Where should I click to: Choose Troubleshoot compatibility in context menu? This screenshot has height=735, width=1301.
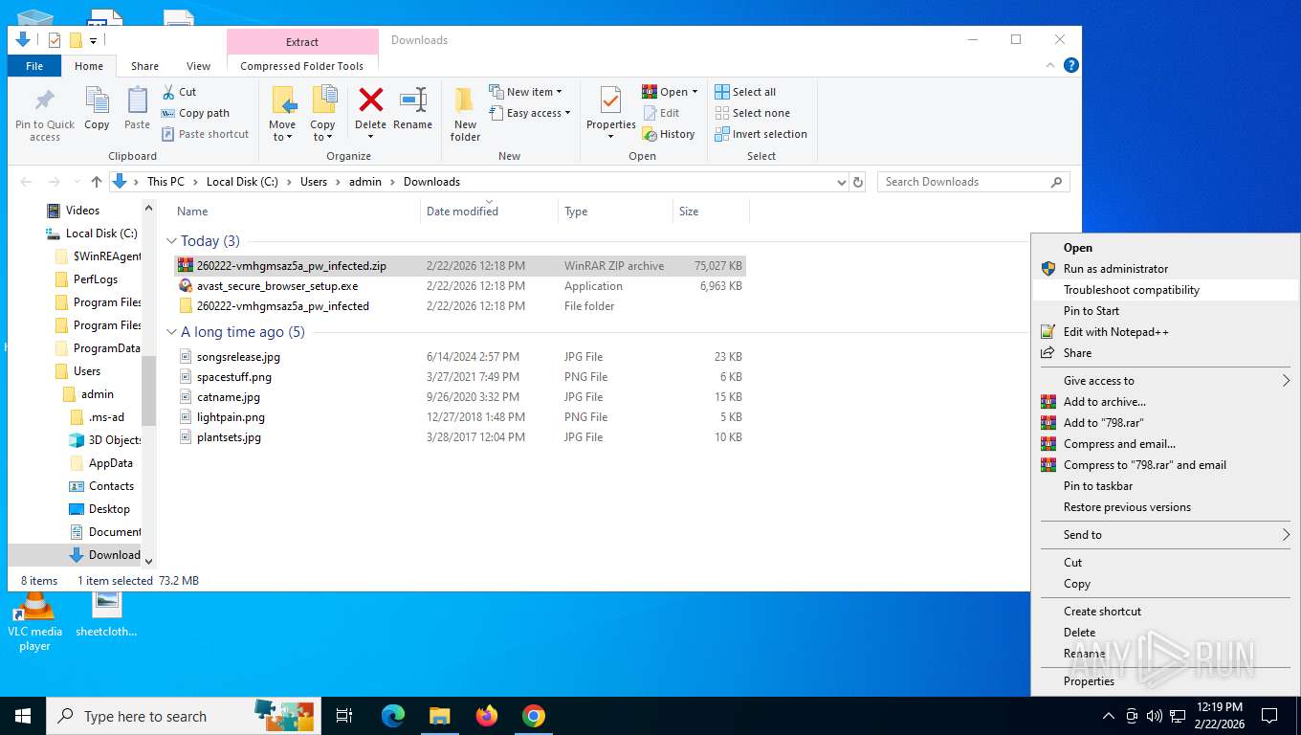[1165, 290]
